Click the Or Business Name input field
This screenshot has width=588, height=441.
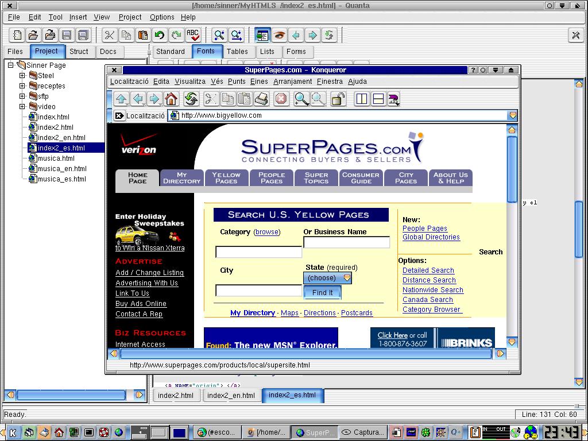[x=346, y=243]
